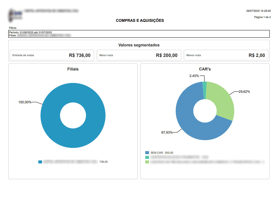
Task: Select the Entrada de notas card
Action: tap(51, 55)
